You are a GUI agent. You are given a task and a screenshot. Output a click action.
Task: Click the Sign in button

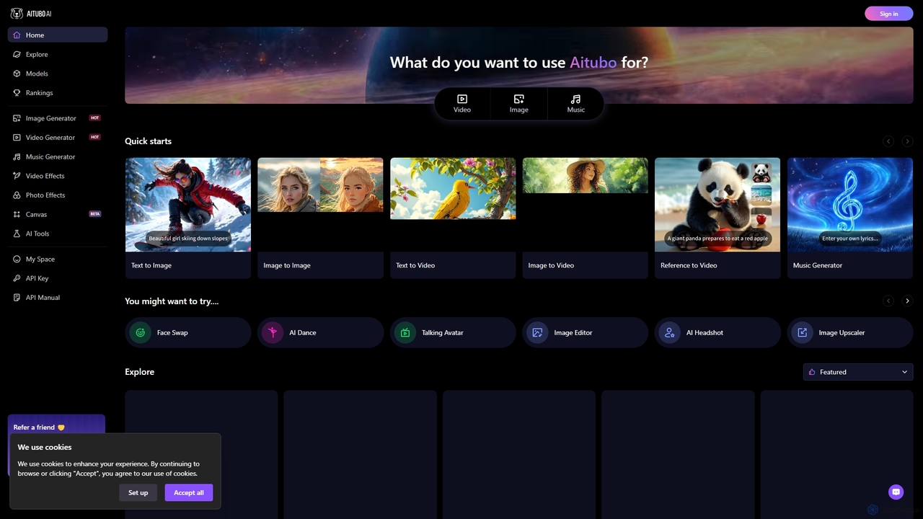(x=889, y=14)
